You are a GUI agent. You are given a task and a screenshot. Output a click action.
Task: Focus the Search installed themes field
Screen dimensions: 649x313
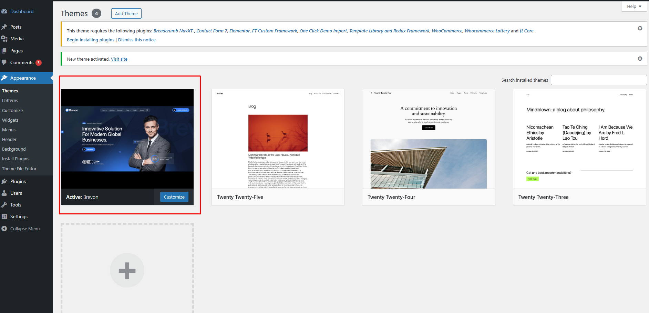coord(599,80)
